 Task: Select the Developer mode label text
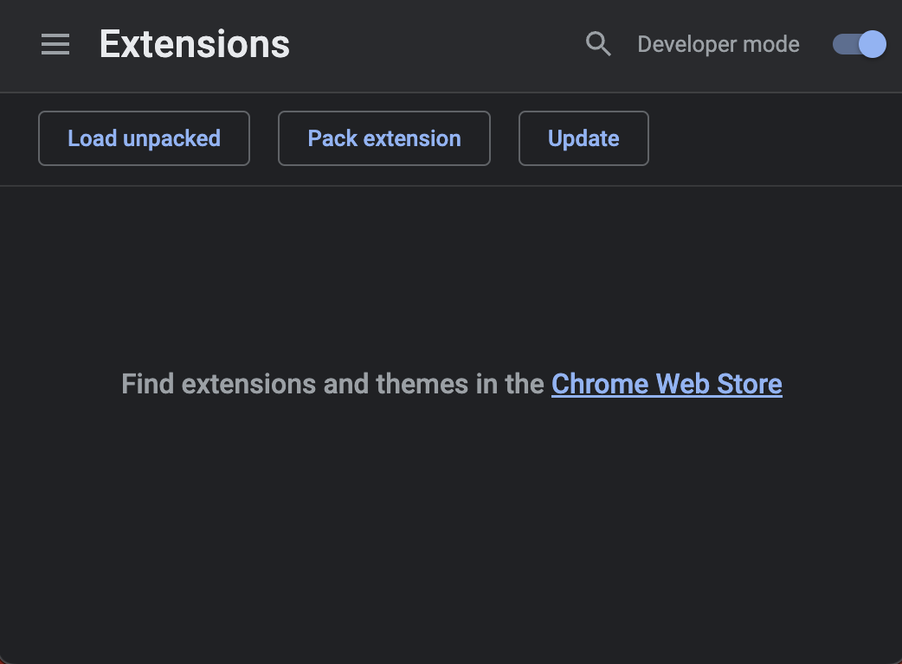coord(718,44)
